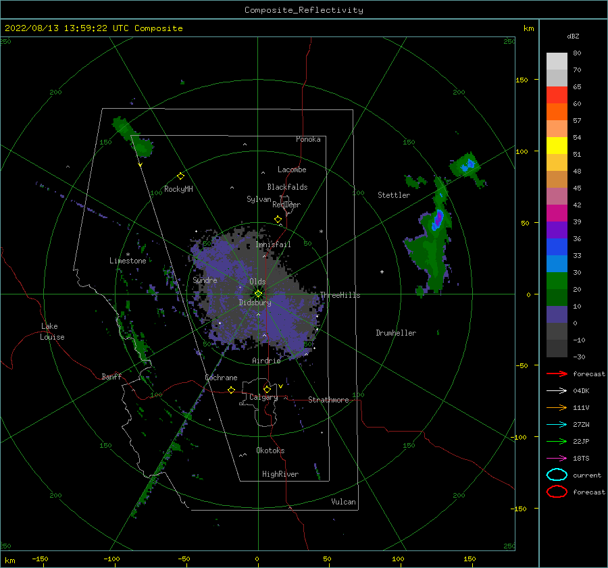Click the Okotoks label
608x568 pixels.
point(270,450)
